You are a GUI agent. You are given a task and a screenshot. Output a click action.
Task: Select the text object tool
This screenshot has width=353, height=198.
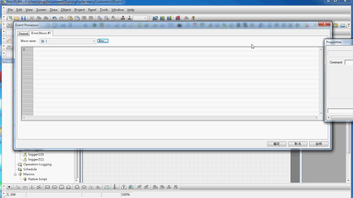point(124,187)
